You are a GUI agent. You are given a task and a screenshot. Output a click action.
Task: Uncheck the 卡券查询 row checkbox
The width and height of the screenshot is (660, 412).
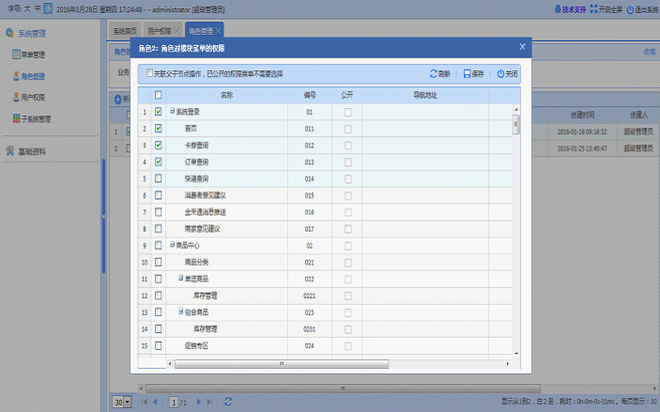(x=159, y=145)
